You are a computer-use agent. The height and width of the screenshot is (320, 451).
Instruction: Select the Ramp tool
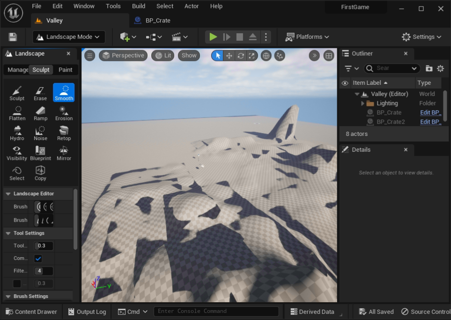[x=40, y=113]
